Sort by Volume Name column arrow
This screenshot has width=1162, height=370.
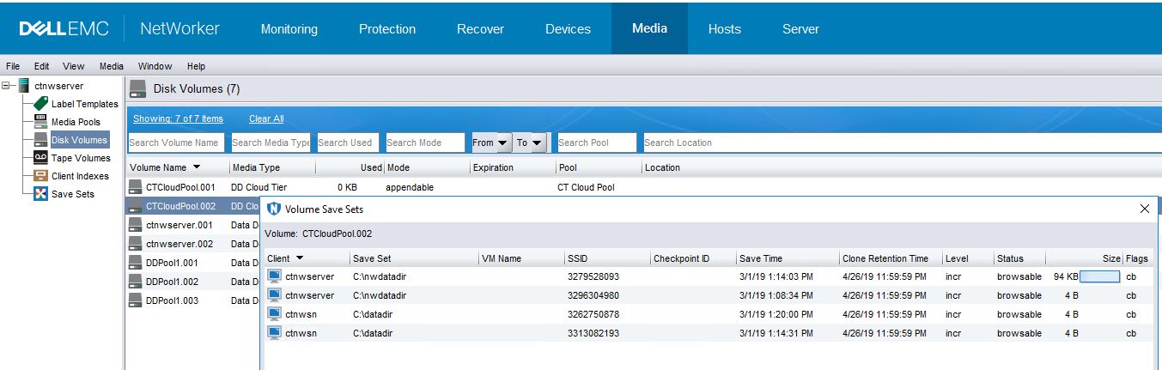click(x=197, y=167)
